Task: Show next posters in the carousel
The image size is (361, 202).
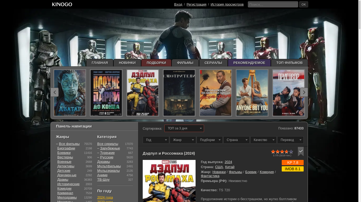Action: coord(304,92)
